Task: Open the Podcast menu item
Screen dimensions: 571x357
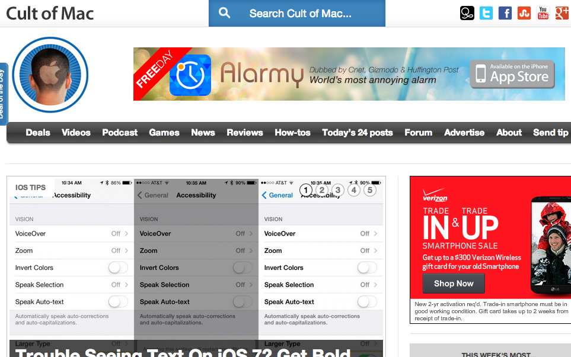Action: click(x=120, y=133)
